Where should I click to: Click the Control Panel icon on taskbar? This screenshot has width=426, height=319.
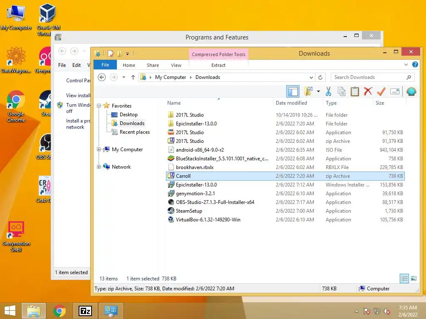click(x=111, y=311)
